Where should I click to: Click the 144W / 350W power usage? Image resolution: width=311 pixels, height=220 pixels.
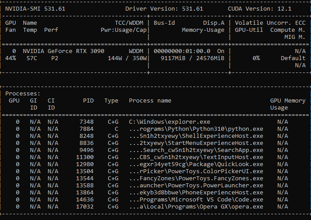127,58
